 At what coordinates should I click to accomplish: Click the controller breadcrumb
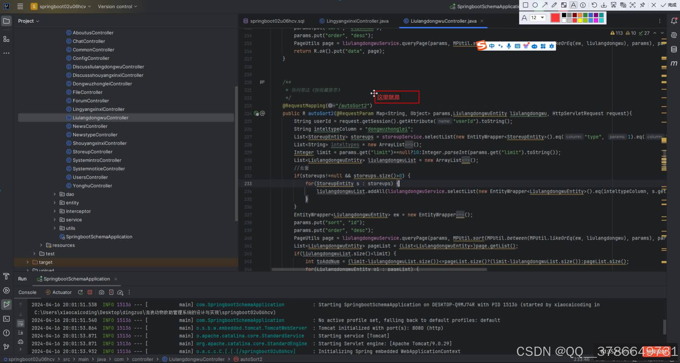click(x=143, y=359)
